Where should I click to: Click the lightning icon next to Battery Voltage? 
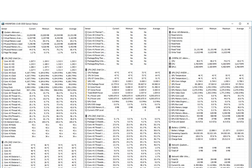point(170,131)
